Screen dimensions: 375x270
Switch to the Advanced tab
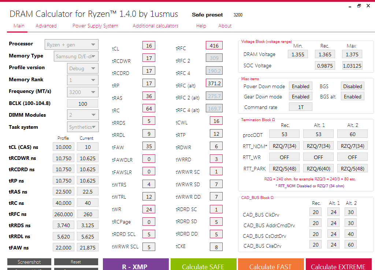click(x=46, y=26)
